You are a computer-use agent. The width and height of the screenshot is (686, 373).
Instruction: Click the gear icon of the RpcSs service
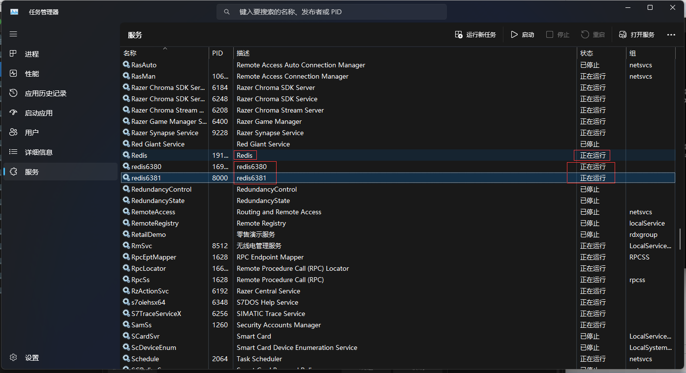click(x=126, y=280)
